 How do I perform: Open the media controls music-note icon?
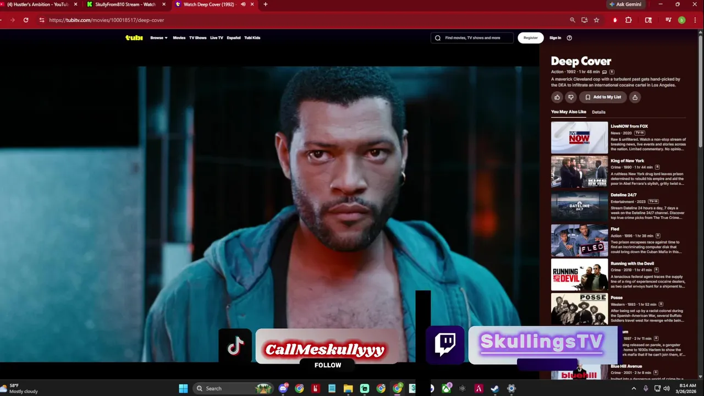(668, 20)
